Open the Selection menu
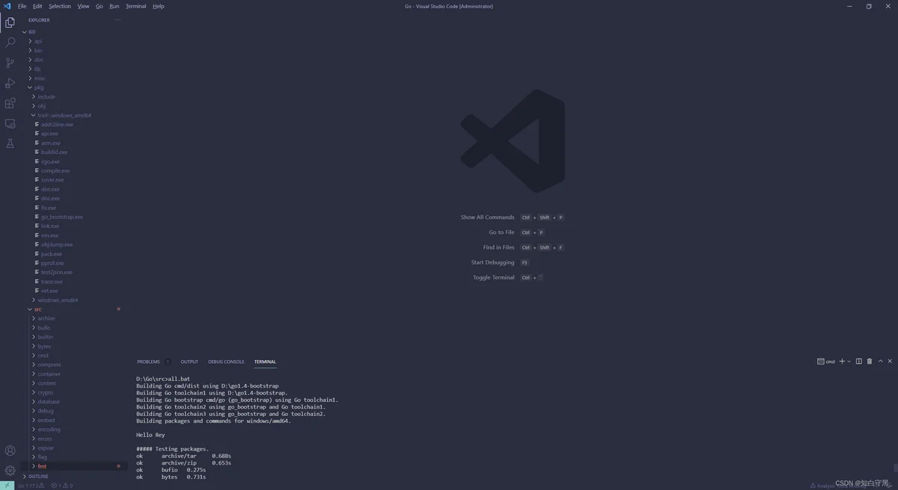898x490 pixels. (60, 6)
